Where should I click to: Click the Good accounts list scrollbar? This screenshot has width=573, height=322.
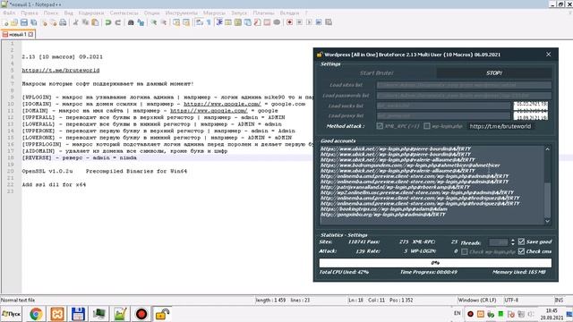[x=547, y=185]
